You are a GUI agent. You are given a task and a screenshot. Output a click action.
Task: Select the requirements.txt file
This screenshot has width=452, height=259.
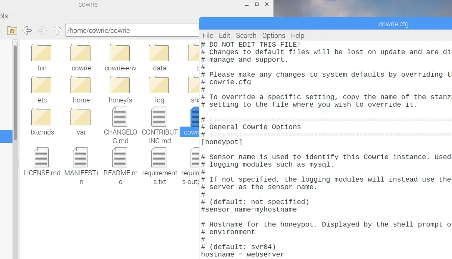coord(159,157)
